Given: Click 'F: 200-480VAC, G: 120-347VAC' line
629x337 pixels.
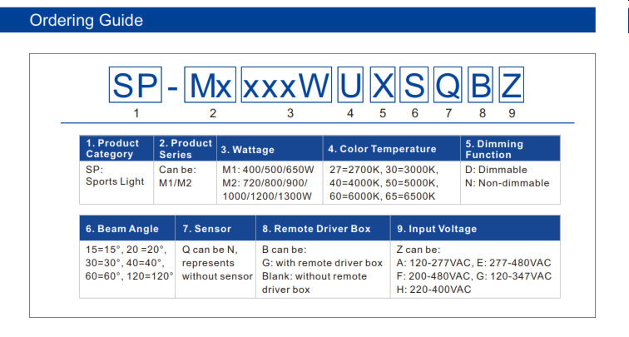Looking at the screenshot, I should (x=474, y=276).
